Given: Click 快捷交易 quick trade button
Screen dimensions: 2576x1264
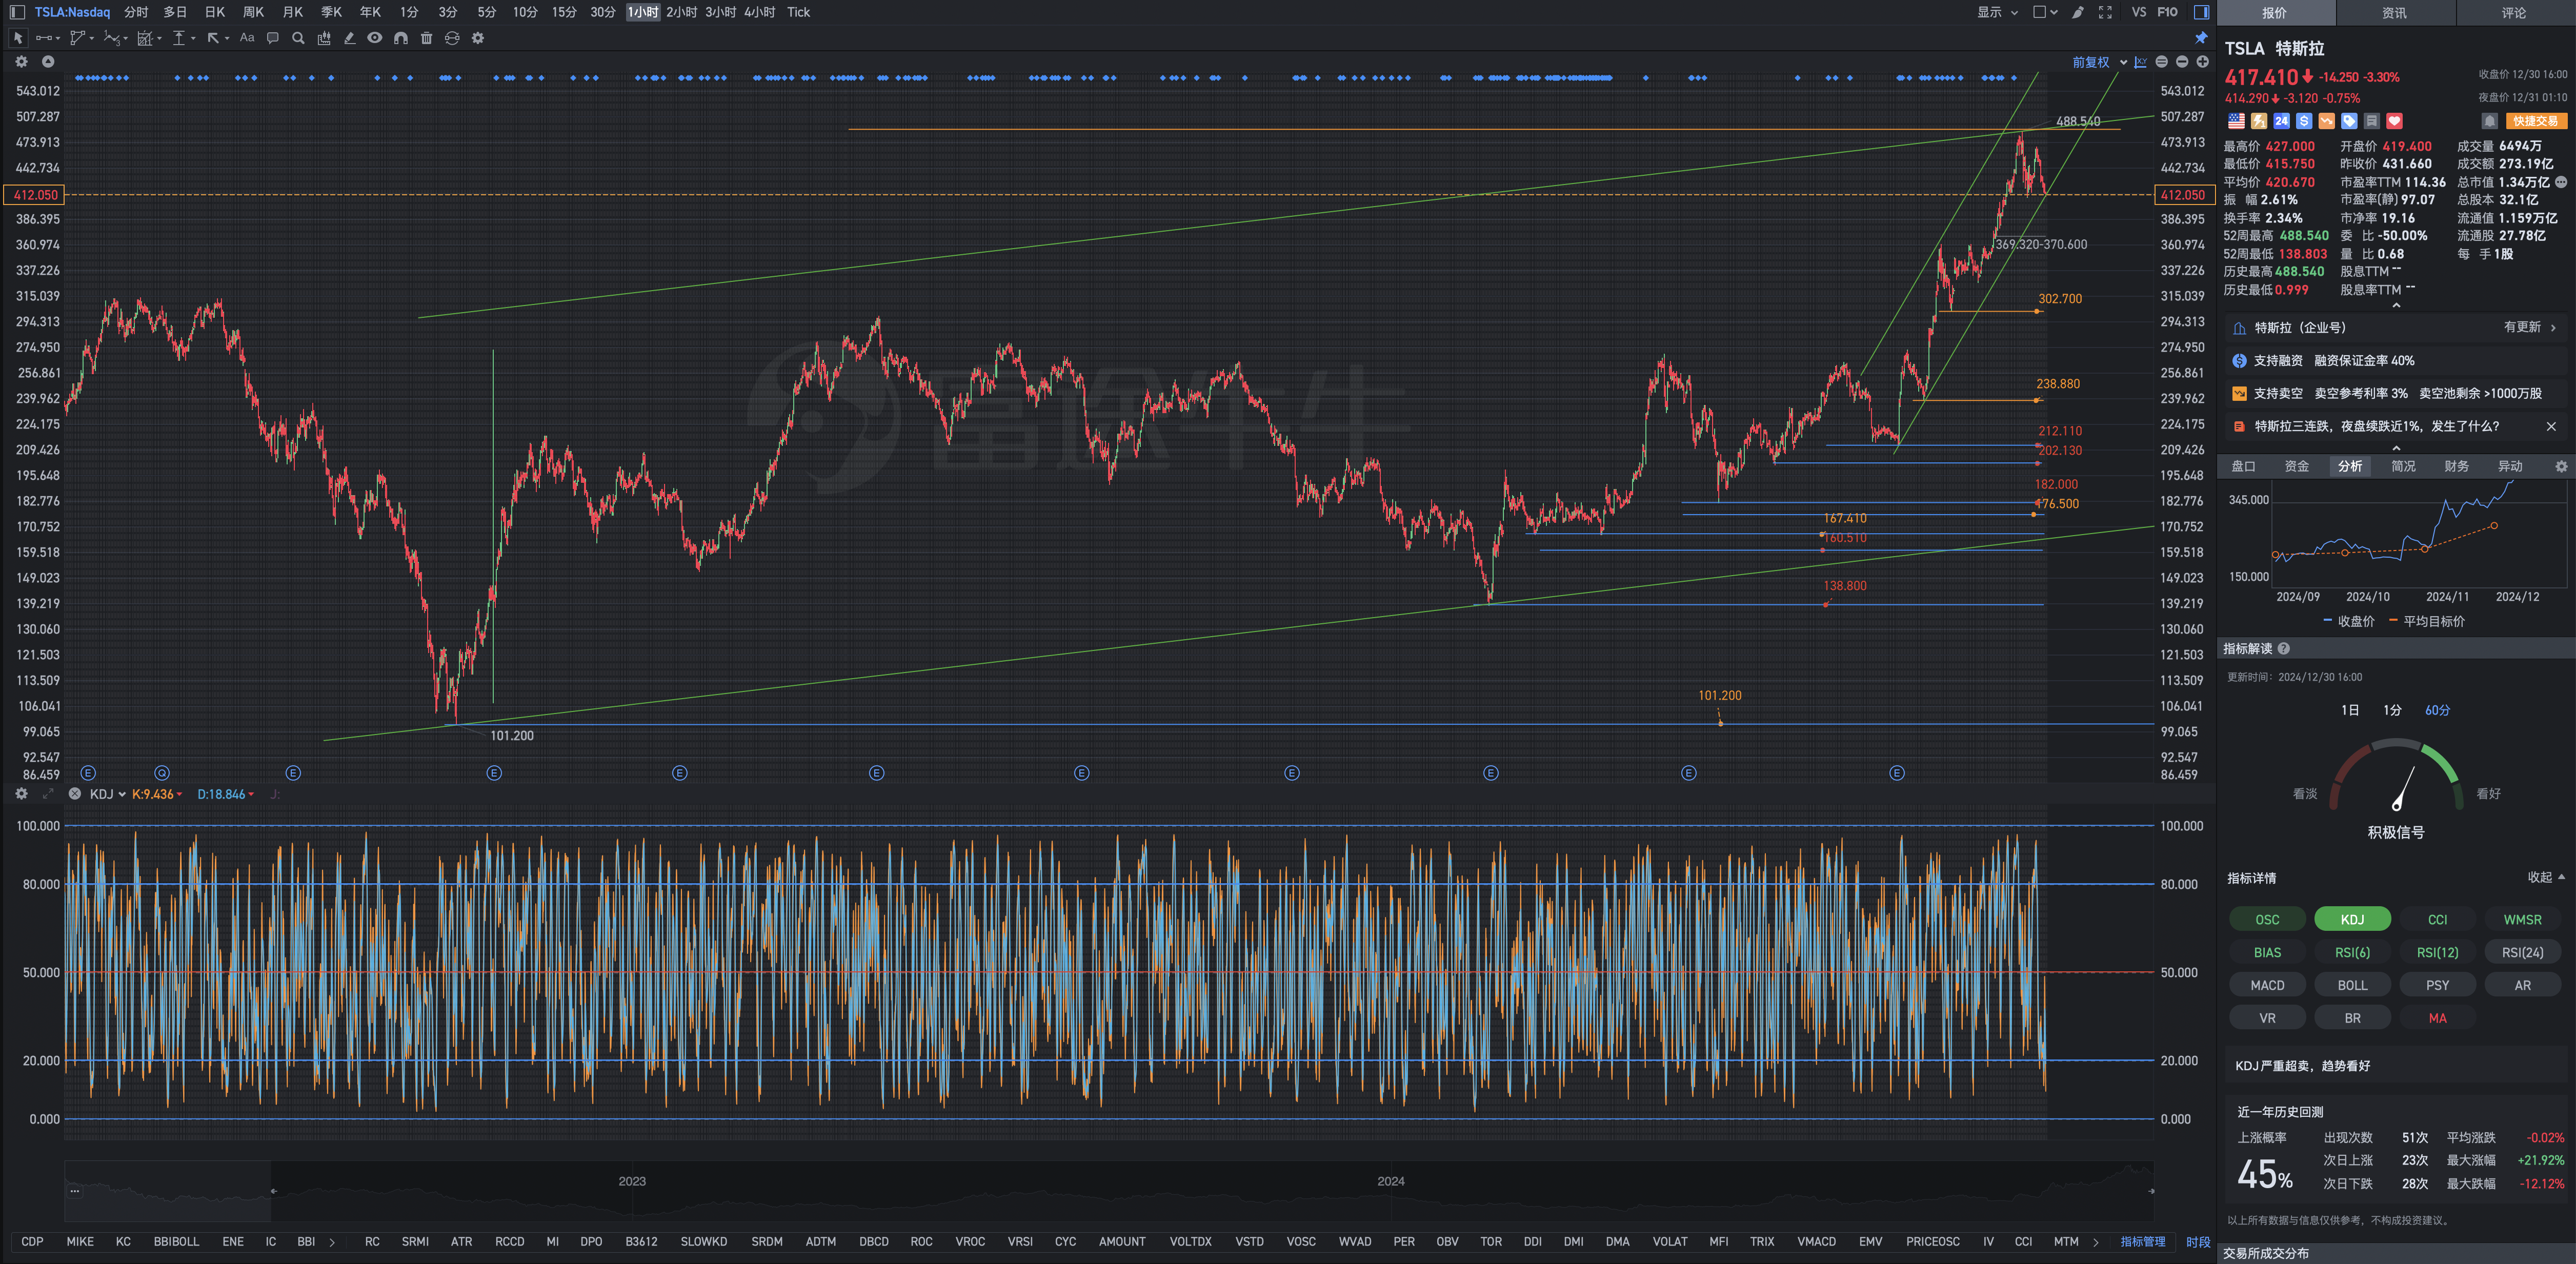Looking at the screenshot, I should [x=2536, y=121].
